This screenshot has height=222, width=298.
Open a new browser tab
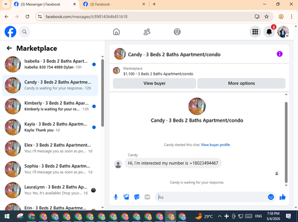point(154,4)
